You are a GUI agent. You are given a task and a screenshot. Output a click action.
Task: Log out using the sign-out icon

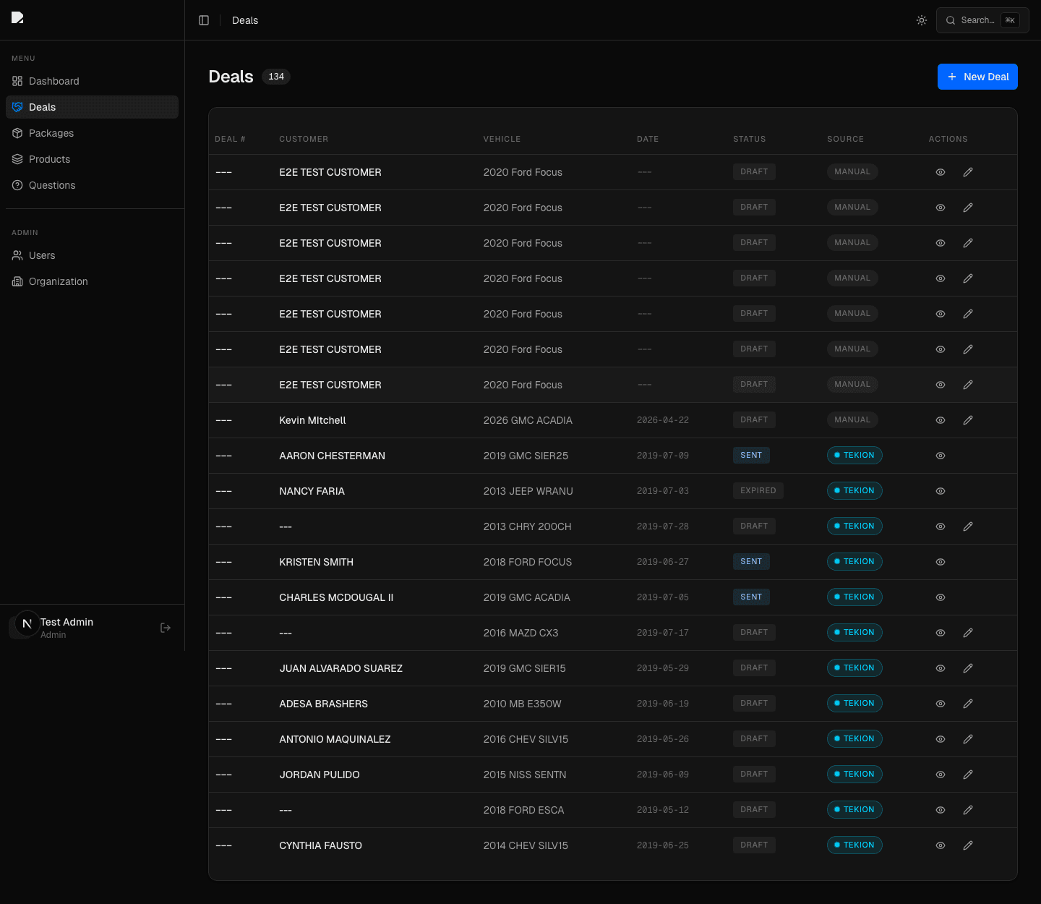pos(166,628)
